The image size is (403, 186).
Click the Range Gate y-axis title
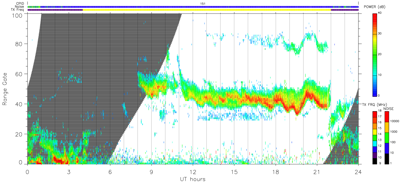5,89
